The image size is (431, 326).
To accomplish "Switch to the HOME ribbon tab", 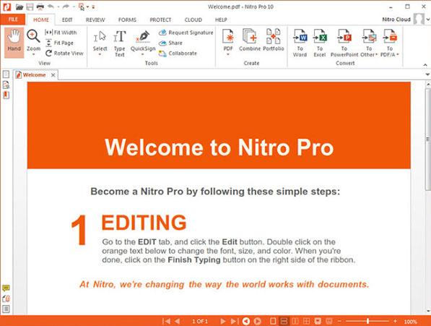I will [41, 20].
